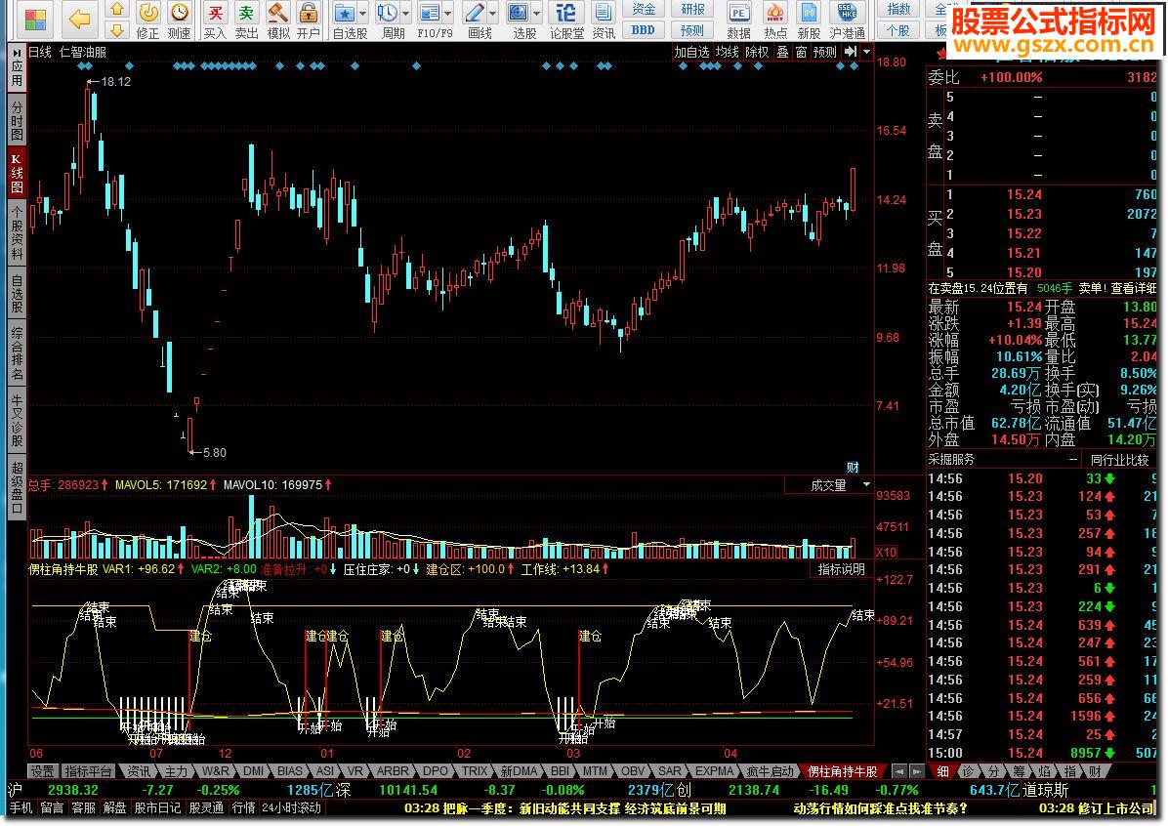Viewport: 1168px width, 826px height.
Task: Click the 24小时滚动 news ticker label
Action: (291, 808)
